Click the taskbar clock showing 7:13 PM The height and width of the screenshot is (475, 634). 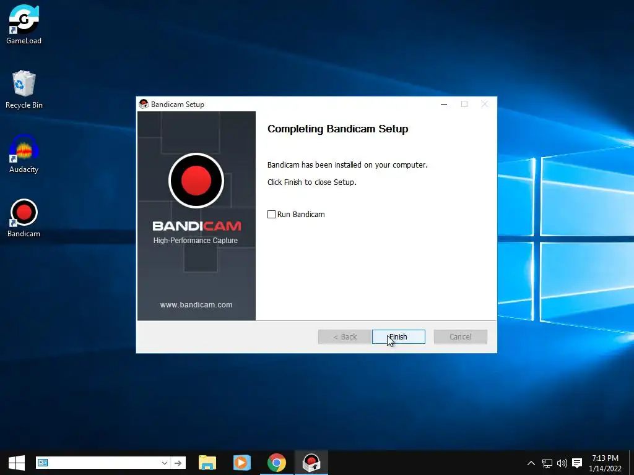(605, 463)
